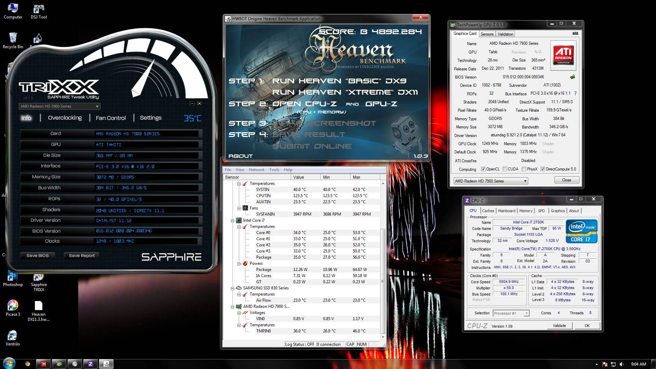Click GPU-Z screenshot camera icon
Image resolution: width=656 pixels, height=369 pixels.
click(x=575, y=33)
